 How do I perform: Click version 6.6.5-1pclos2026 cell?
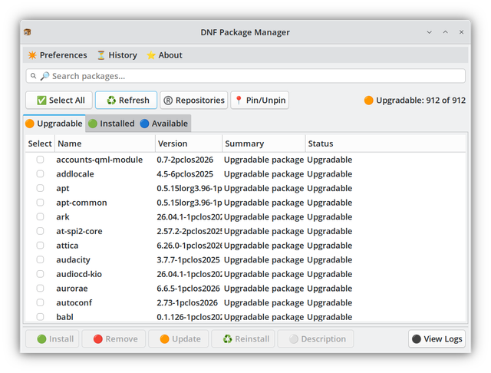tap(189, 288)
